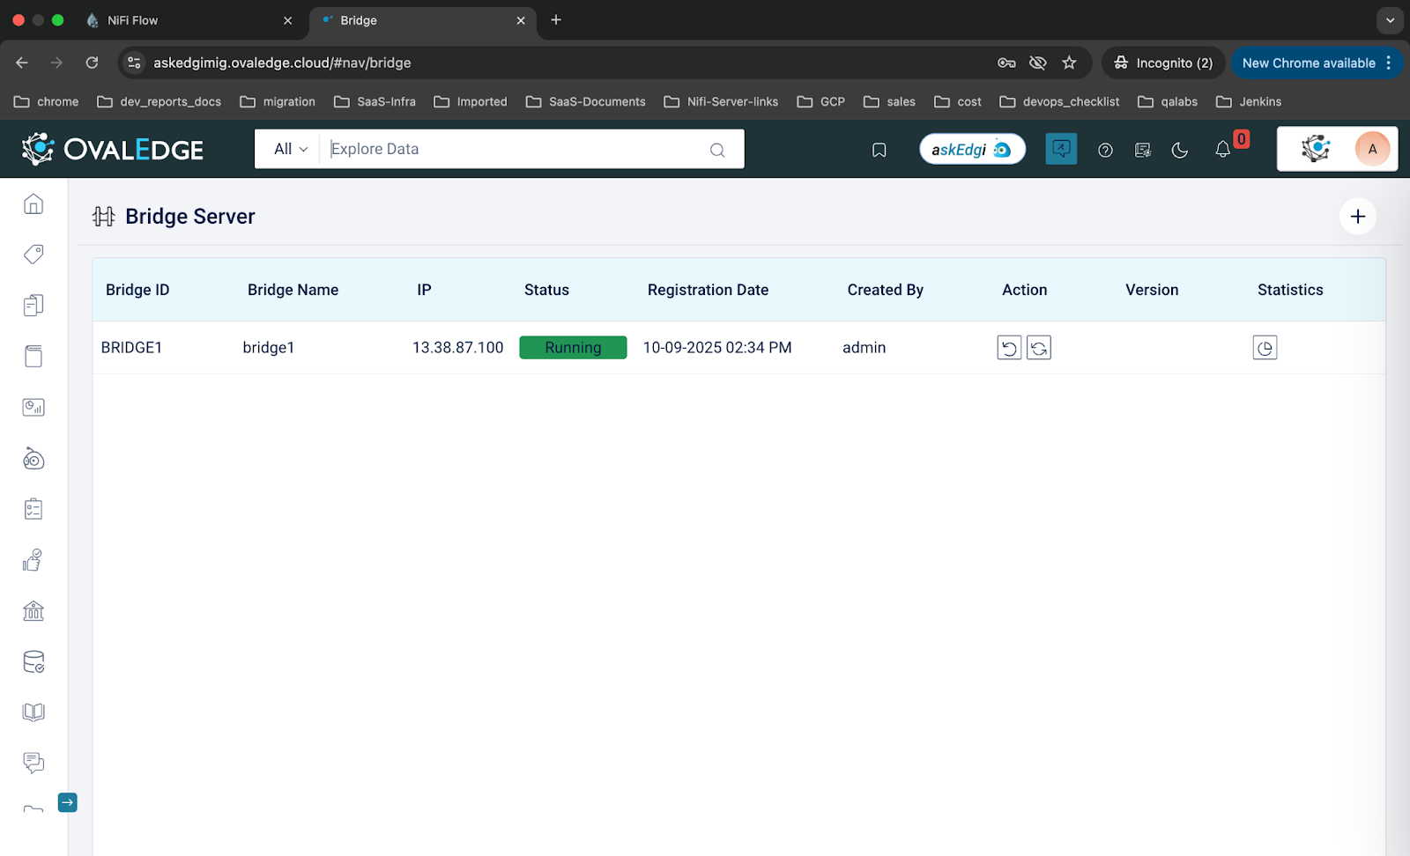This screenshot has height=856, width=1410.
Task: Click the Explore Data search field
Action: (516, 149)
